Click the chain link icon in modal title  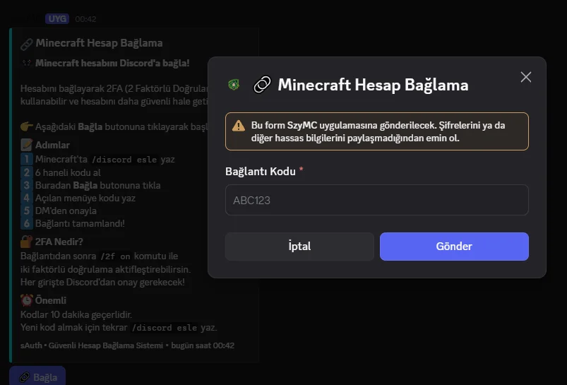[262, 85]
